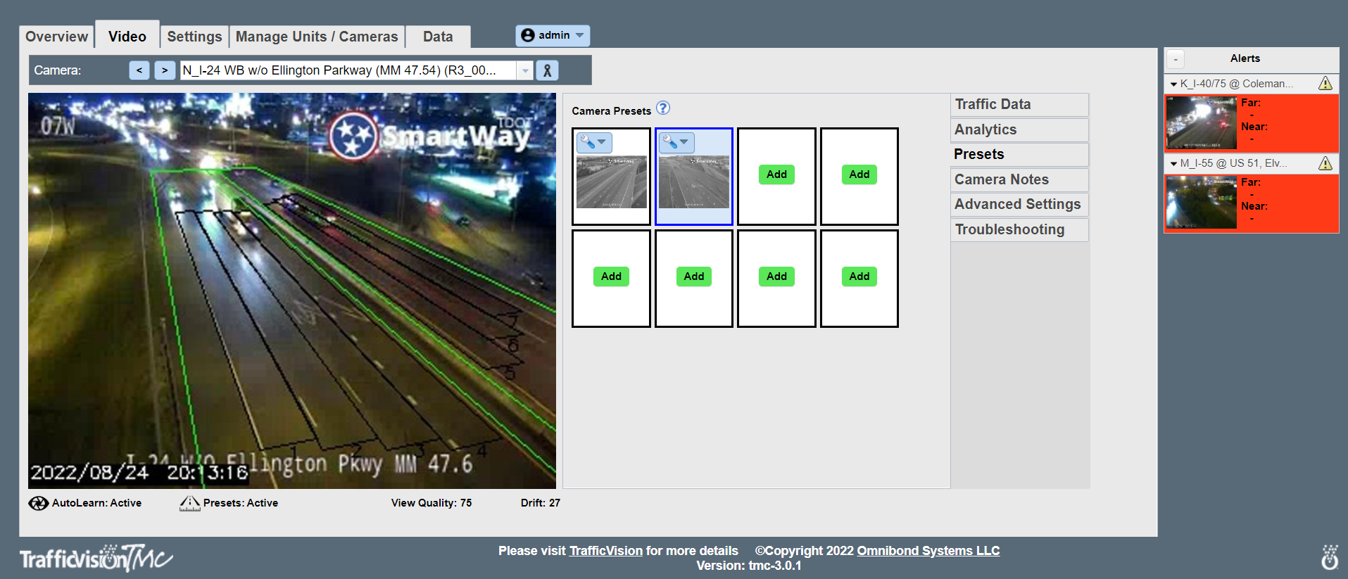Click the TrafficVision TMC logo
This screenshot has width=1348, height=579.
(96, 558)
